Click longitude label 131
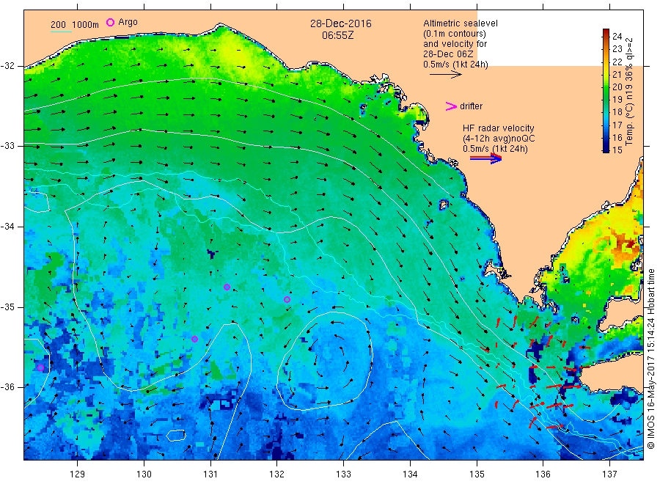Viewport: 660px width, 484px height. (210, 474)
